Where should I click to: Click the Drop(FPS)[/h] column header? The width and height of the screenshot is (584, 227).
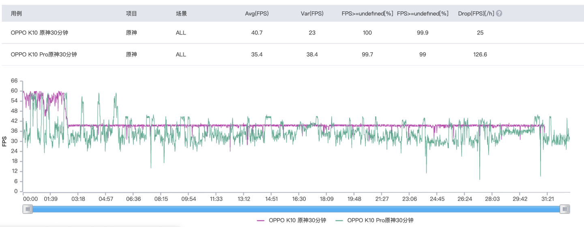click(476, 13)
